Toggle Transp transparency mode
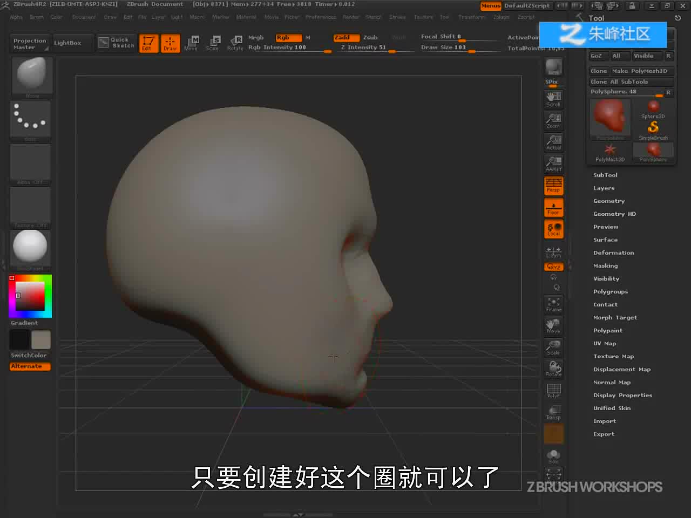 pos(554,412)
